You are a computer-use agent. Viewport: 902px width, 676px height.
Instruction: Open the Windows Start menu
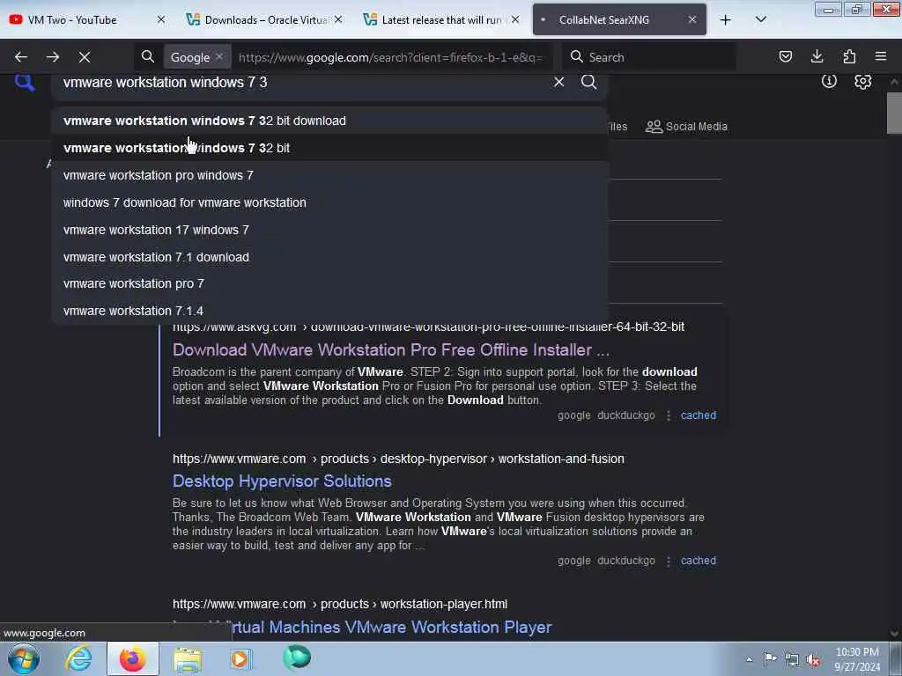pyautogui.click(x=24, y=658)
